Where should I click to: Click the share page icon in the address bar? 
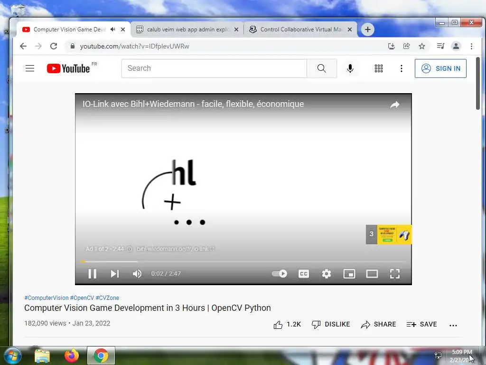(406, 46)
